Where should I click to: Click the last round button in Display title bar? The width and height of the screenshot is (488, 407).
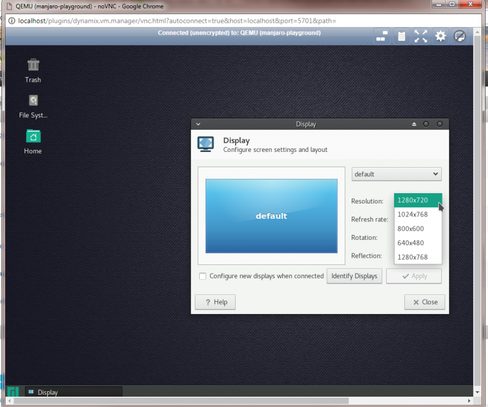click(x=440, y=124)
